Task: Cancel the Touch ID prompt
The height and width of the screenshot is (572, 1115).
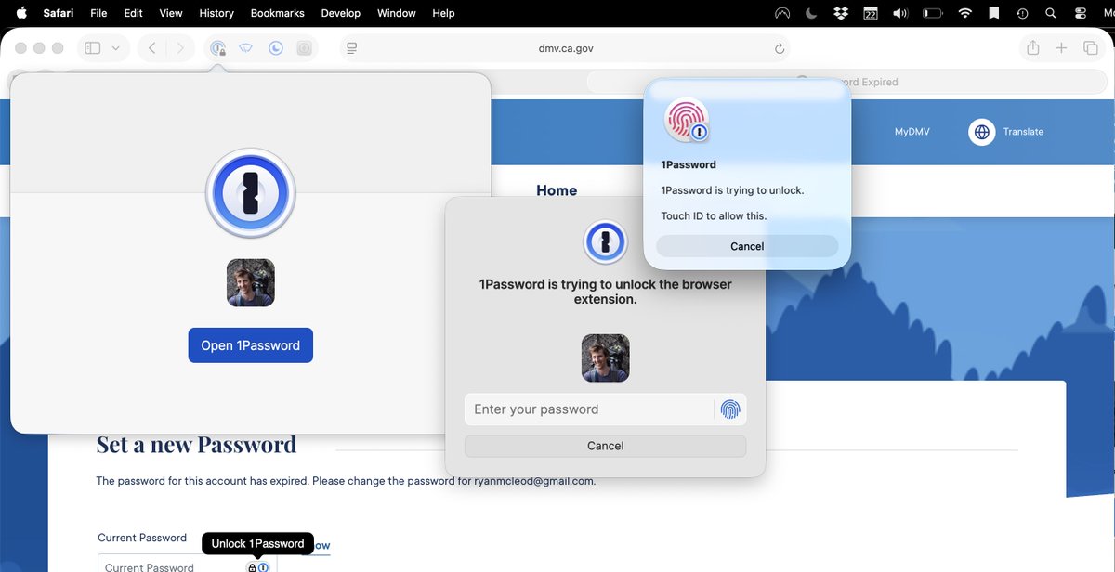Action: 747,246
